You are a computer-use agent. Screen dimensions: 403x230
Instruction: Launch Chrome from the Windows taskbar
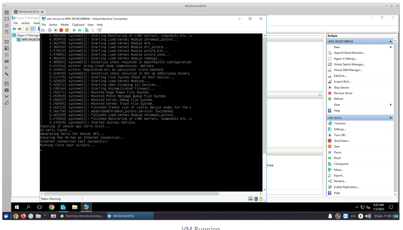click(x=51, y=207)
